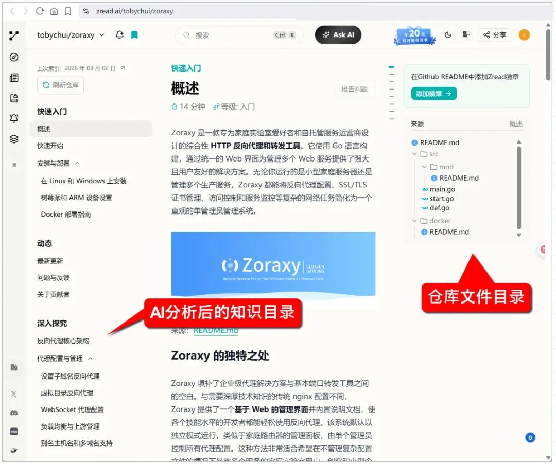Click the language translate icon in header
The image size is (556, 464).
[466, 34]
